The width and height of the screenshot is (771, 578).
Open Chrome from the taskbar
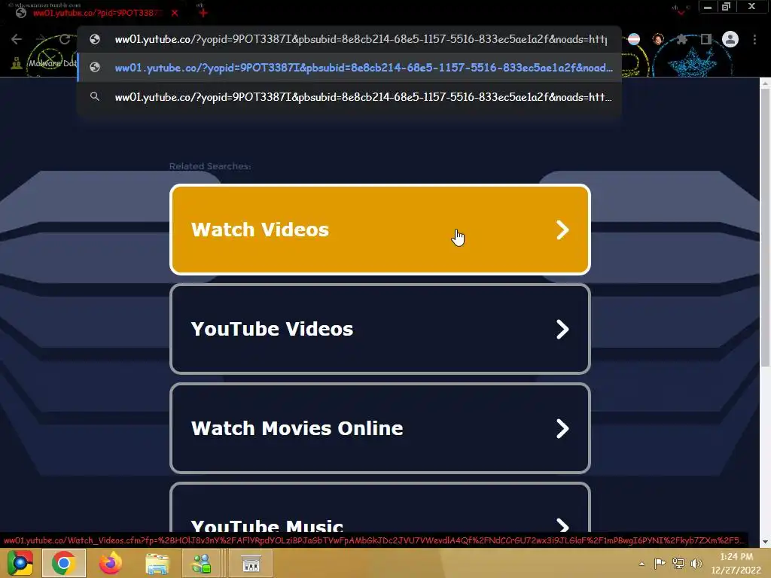click(64, 563)
